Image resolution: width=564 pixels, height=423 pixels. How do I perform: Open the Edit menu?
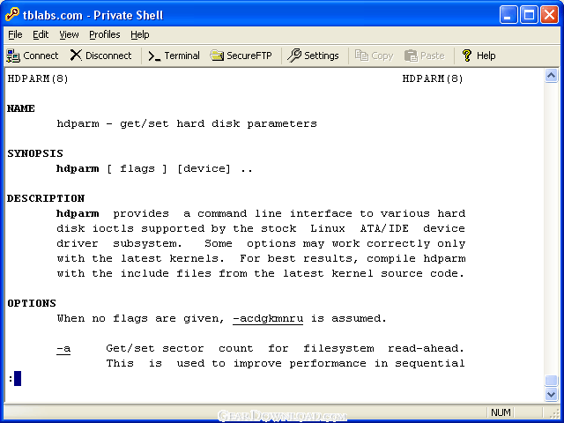point(41,34)
